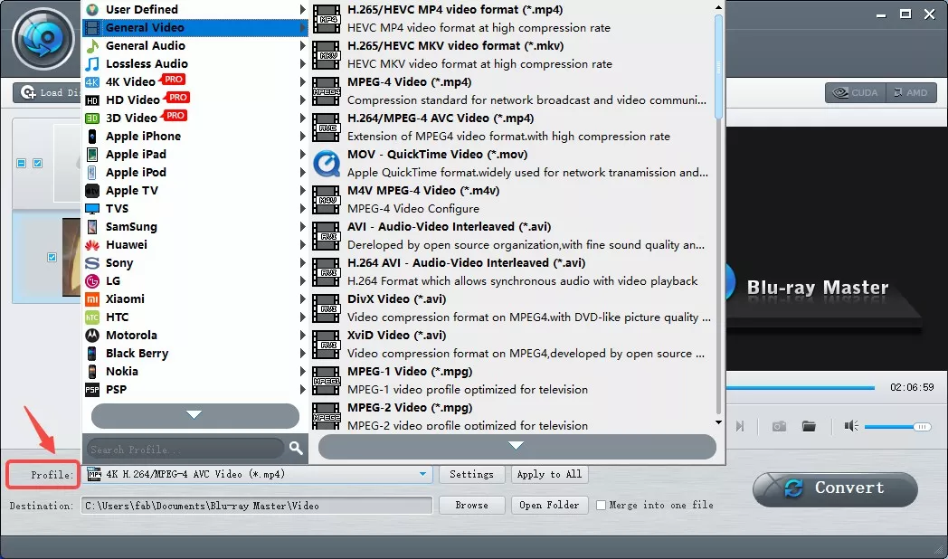This screenshot has width=948, height=559.
Task: Click the down chevron below the format list
Action: [516, 446]
